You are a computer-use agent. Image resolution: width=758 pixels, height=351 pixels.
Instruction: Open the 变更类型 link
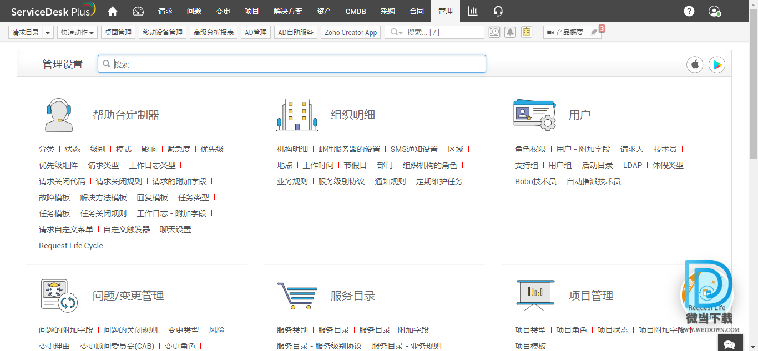(183, 330)
